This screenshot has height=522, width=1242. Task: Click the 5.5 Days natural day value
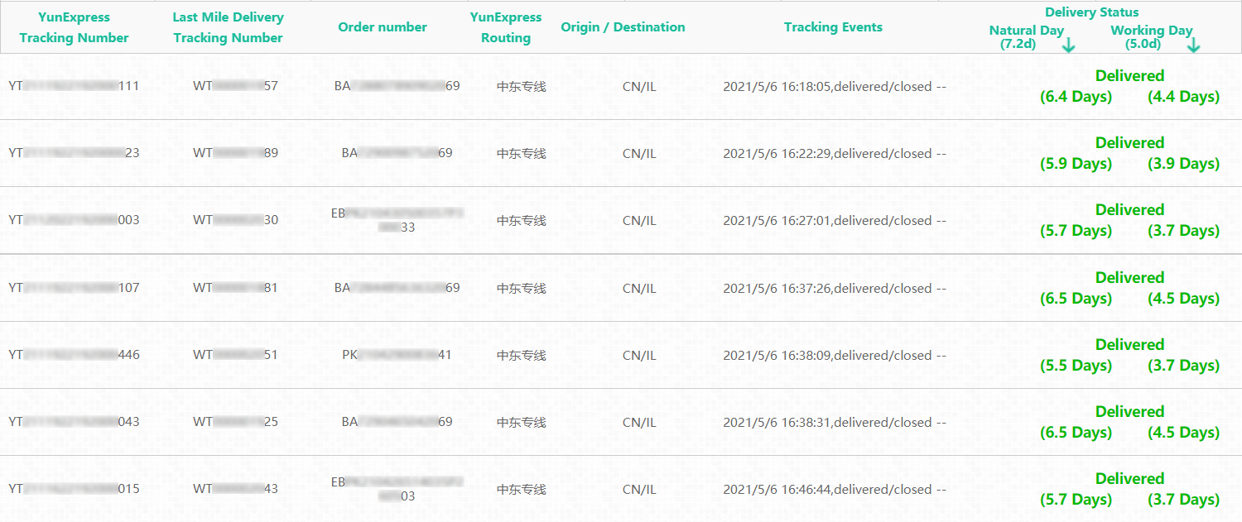point(1076,366)
